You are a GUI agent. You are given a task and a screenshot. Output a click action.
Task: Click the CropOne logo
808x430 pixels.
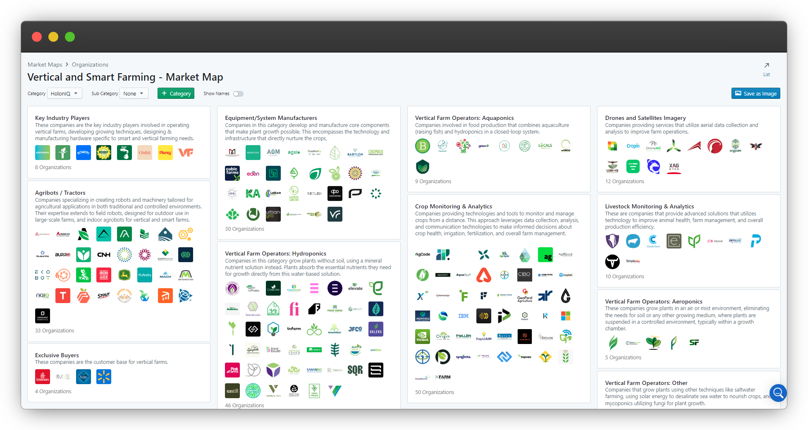(x=273, y=288)
